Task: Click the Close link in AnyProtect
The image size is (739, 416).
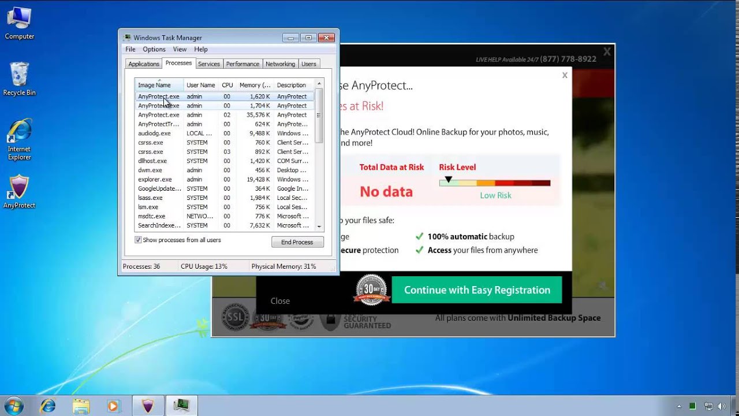Action: [280, 301]
